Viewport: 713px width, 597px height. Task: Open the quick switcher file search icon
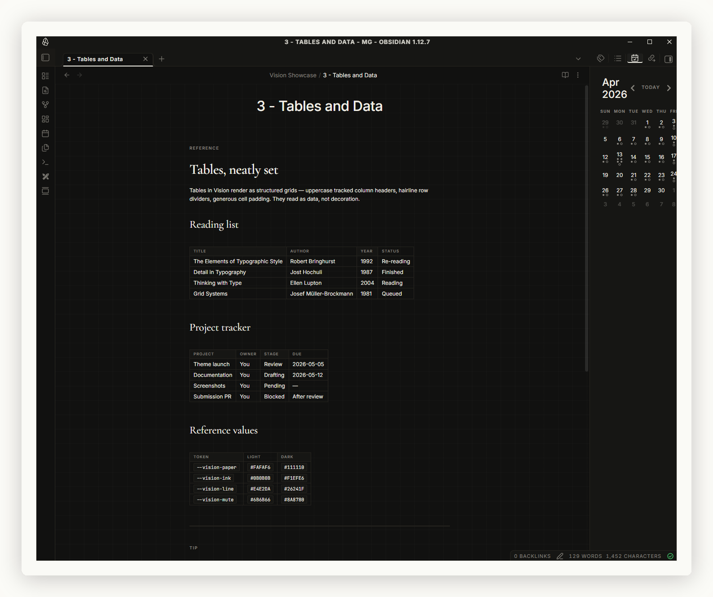point(45,90)
